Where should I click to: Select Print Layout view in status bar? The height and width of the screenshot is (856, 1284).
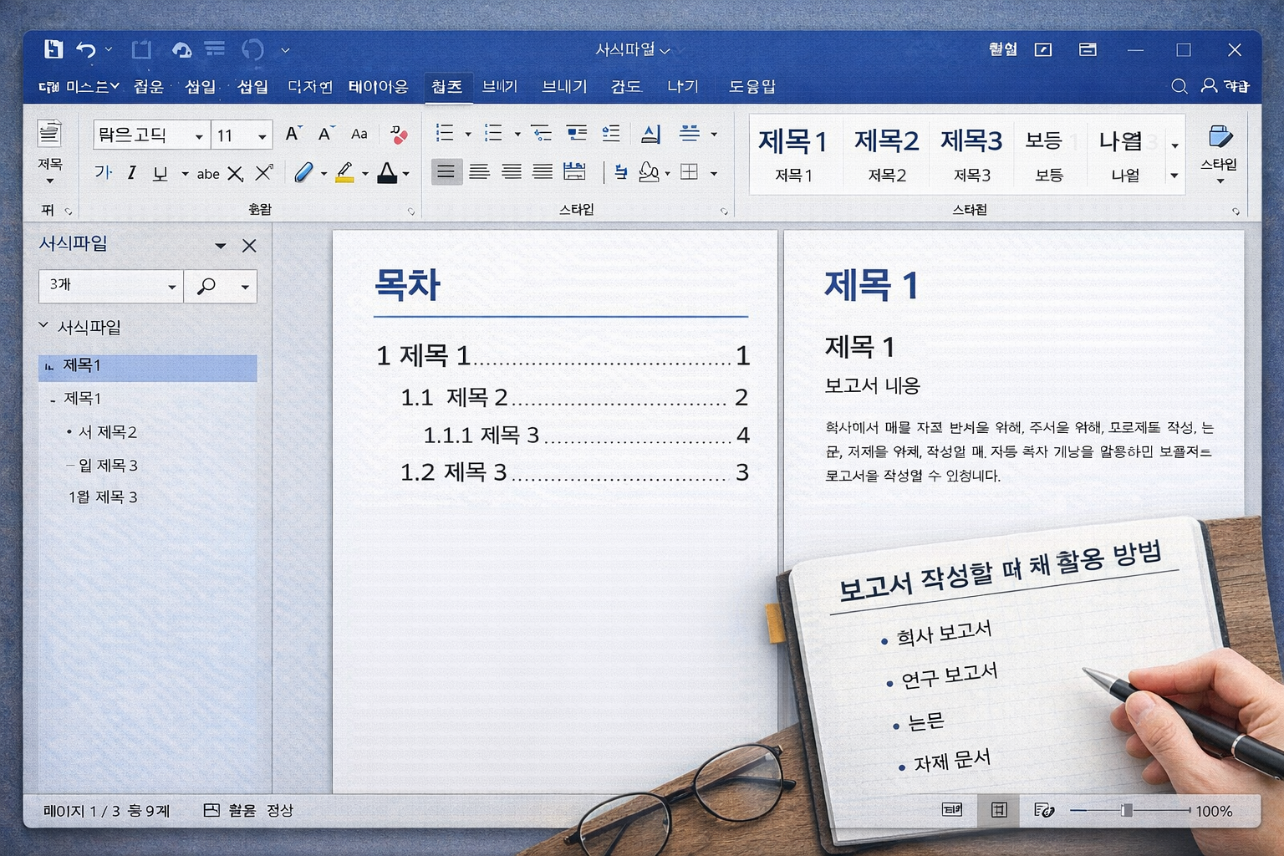999,810
